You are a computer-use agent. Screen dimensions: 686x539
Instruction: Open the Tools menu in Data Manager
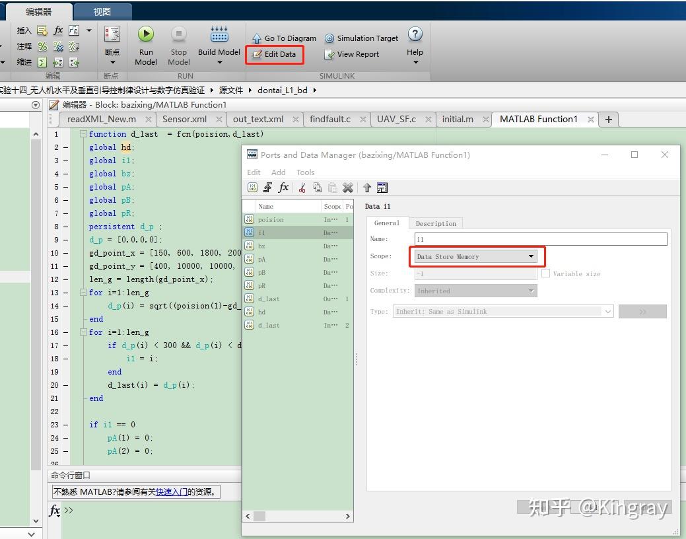305,172
